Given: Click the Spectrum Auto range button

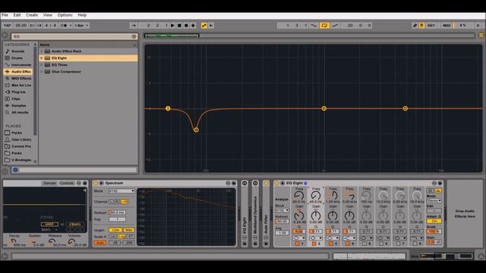Looking at the screenshot, I should [x=99, y=243].
